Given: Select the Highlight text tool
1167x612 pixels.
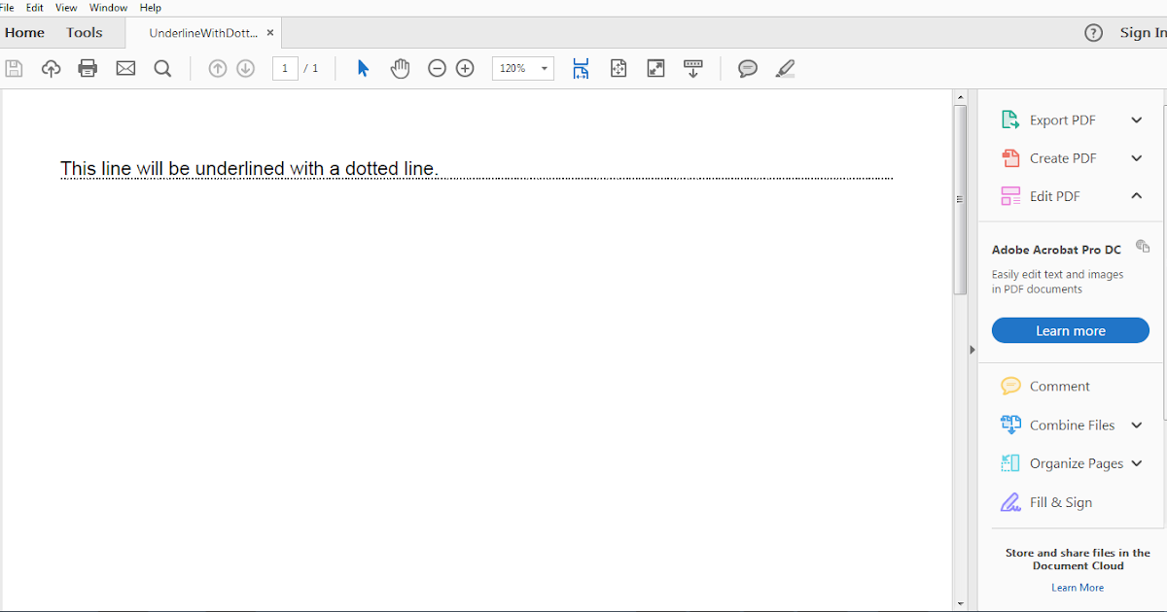Looking at the screenshot, I should 785,68.
